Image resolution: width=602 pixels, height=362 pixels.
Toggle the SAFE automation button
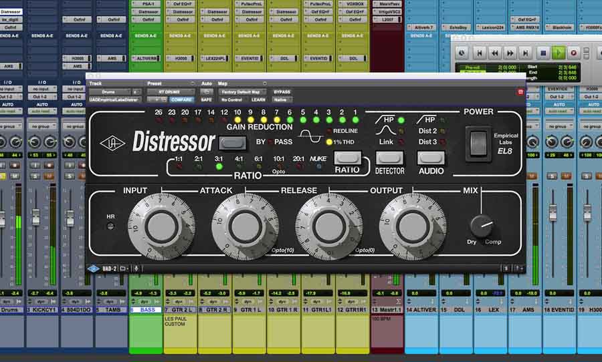206,100
